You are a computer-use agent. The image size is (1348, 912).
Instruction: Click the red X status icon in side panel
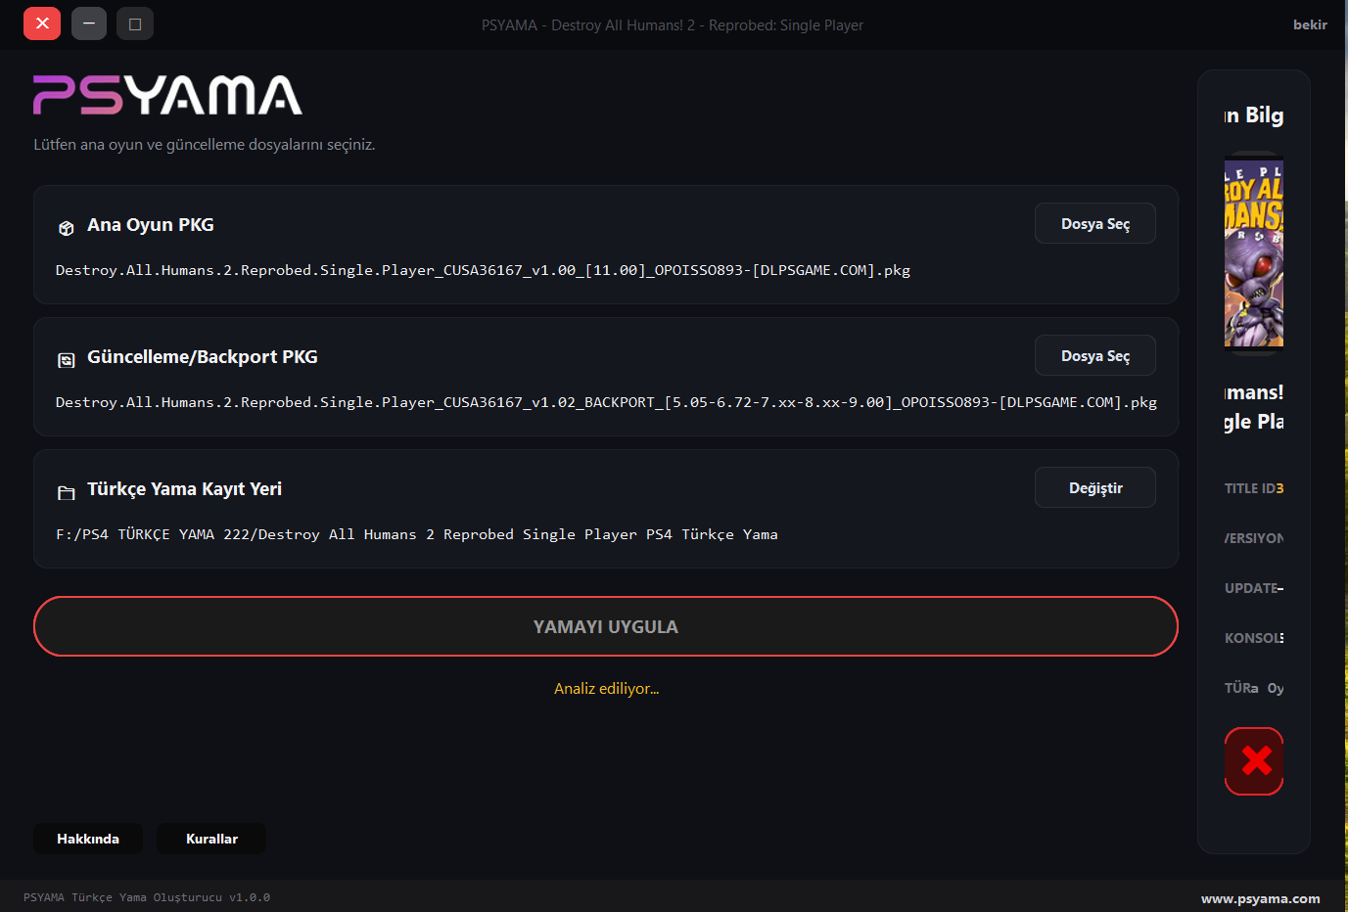(x=1254, y=760)
